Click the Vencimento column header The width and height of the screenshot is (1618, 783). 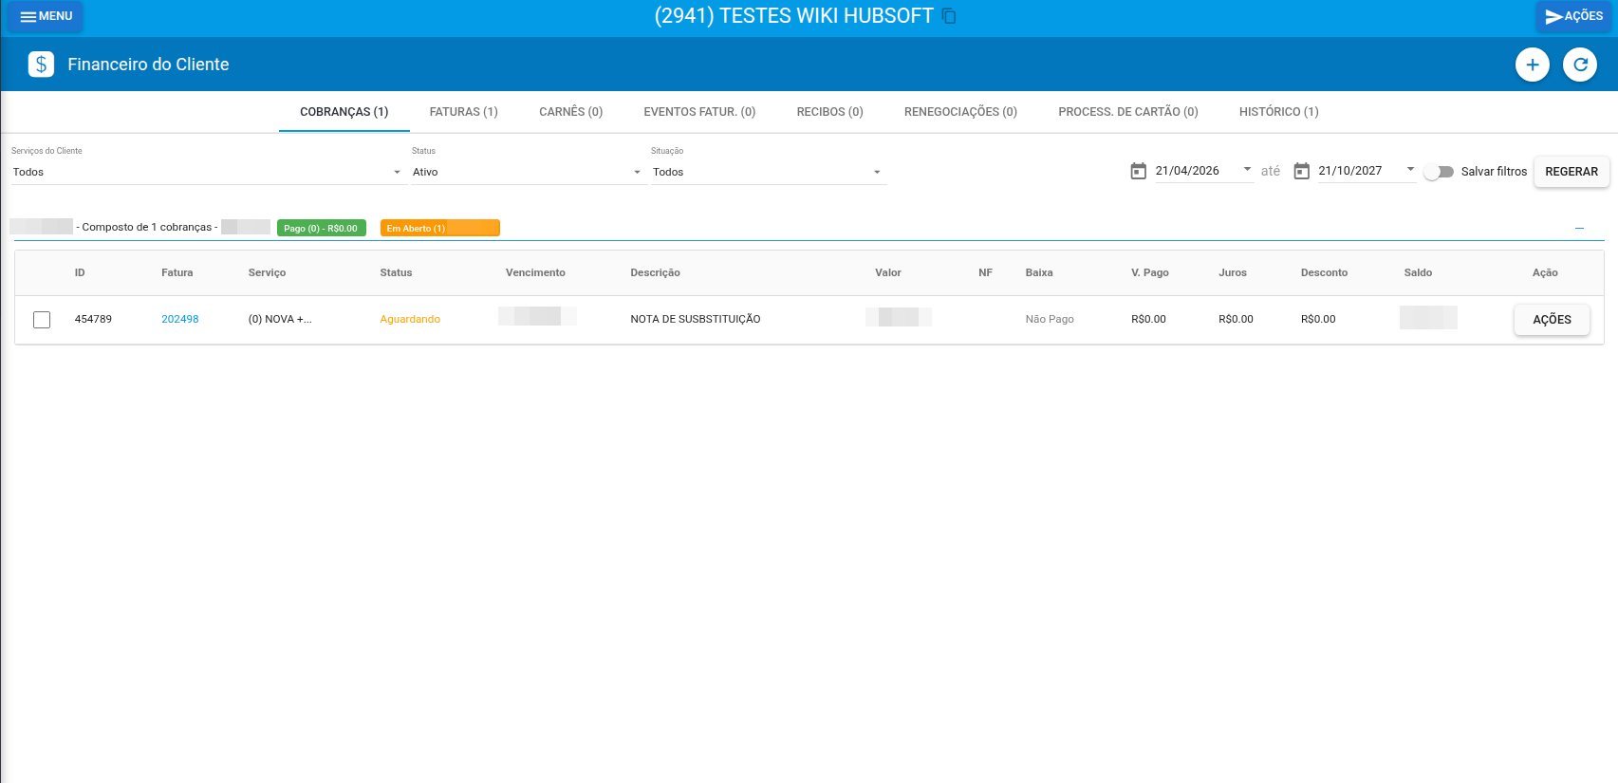tap(535, 272)
